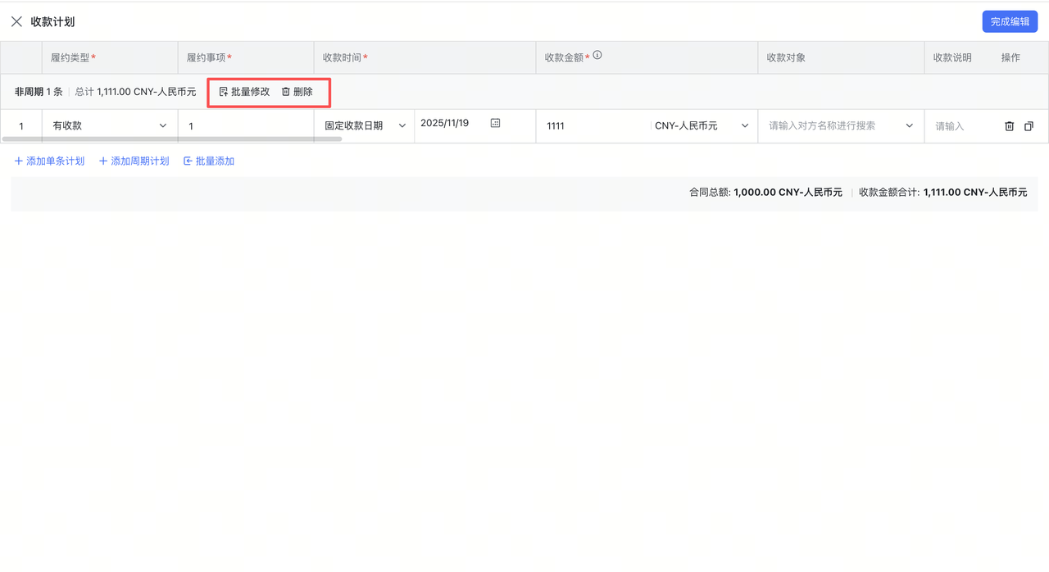Click the plus icon before 添加单条计划
The image size is (1049, 572).
tap(19, 161)
